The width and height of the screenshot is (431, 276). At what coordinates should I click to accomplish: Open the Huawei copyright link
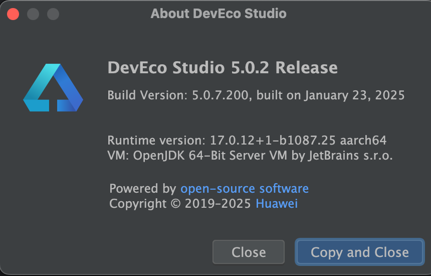tap(277, 204)
